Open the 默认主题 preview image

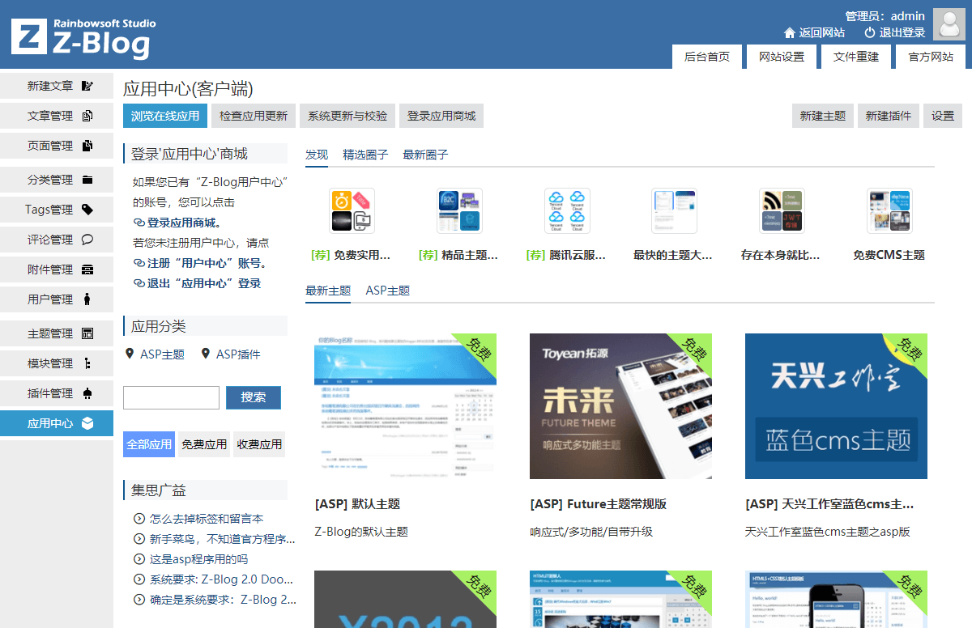coord(406,406)
